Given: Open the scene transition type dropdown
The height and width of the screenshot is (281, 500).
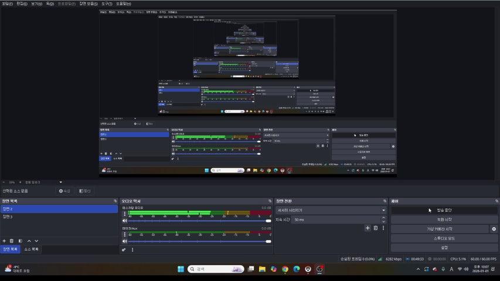Looking at the screenshot, I should (331, 210).
